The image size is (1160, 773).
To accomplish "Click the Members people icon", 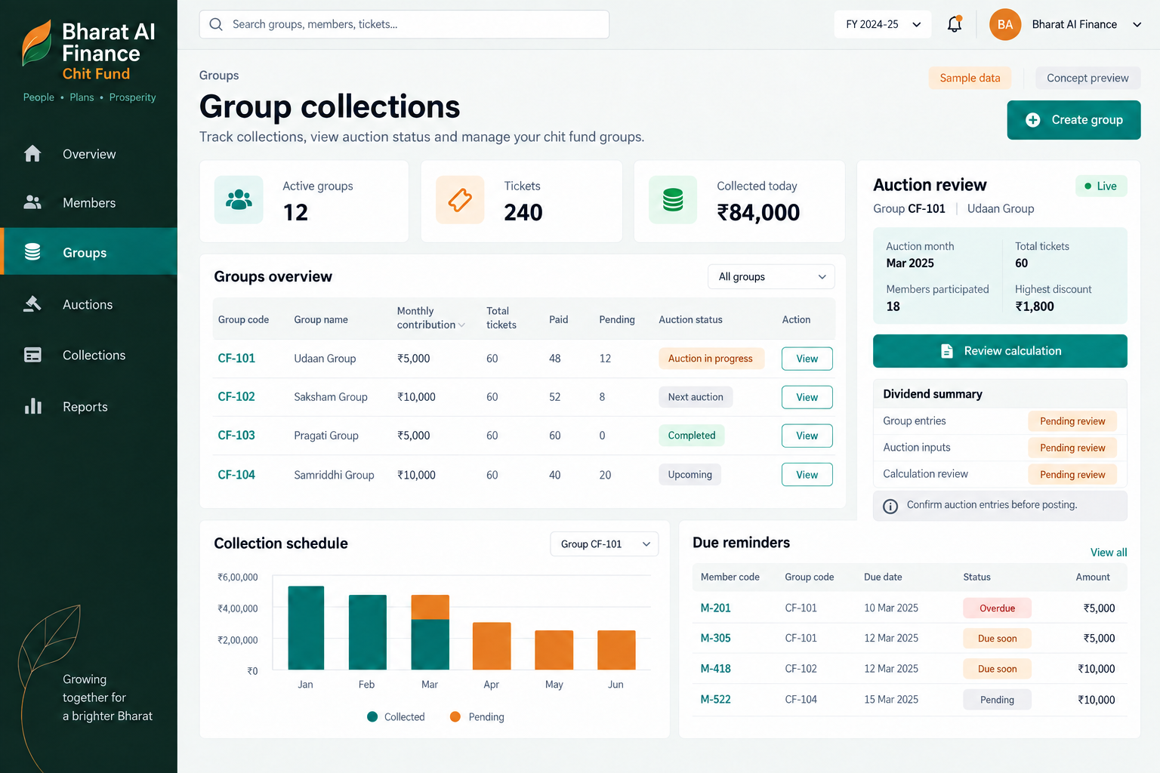I will pyautogui.click(x=32, y=202).
